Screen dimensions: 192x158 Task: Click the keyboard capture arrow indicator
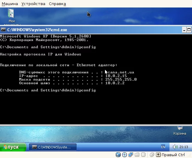click(x=158, y=155)
